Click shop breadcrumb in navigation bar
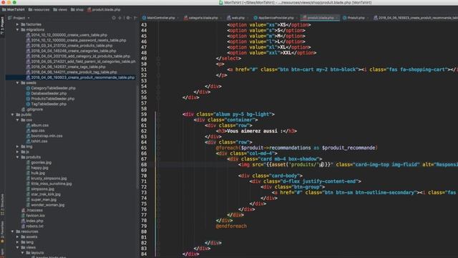 [x=77, y=9]
